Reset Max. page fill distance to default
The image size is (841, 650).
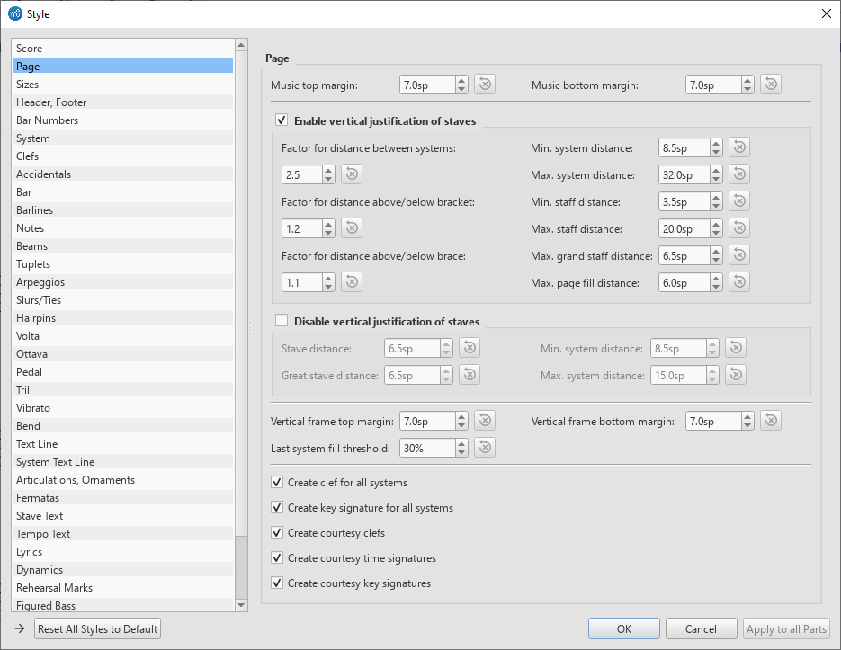(x=738, y=281)
